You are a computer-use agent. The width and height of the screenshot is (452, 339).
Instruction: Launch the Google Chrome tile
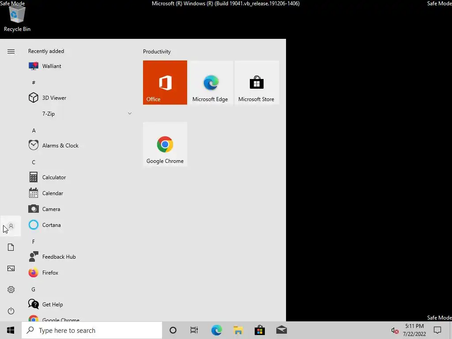[165, 144]
